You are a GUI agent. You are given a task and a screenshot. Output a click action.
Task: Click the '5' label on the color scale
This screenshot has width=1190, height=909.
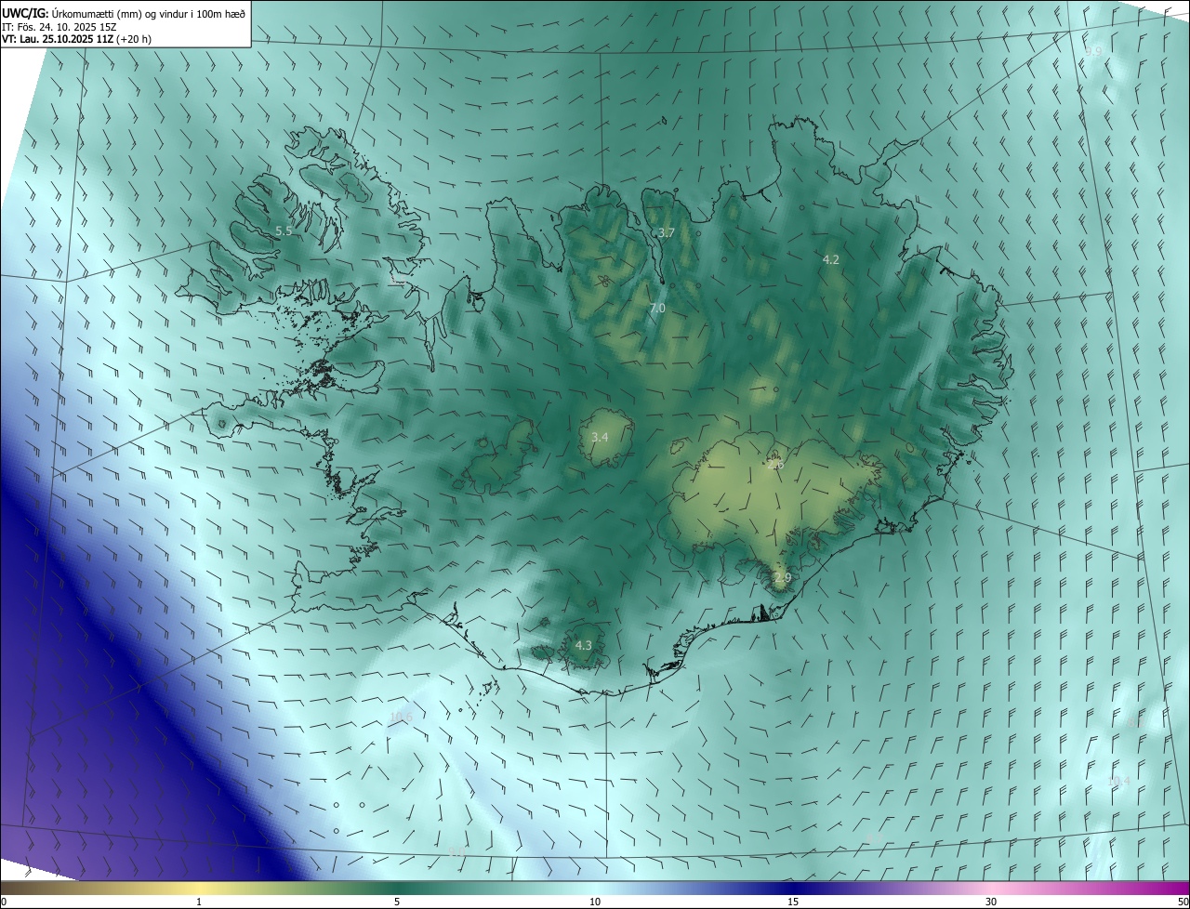click(397, 902)
